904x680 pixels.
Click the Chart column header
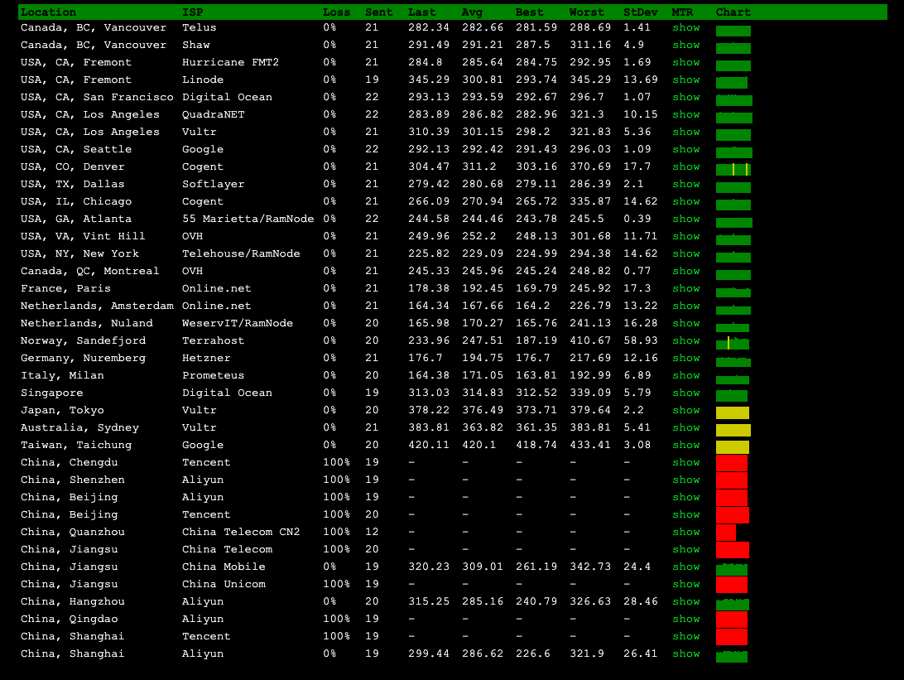pos(733,12)
